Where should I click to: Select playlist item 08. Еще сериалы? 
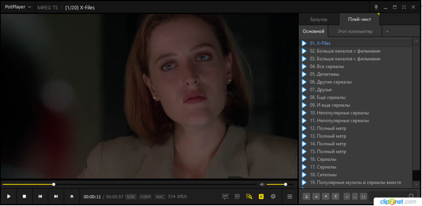[356, 97]
